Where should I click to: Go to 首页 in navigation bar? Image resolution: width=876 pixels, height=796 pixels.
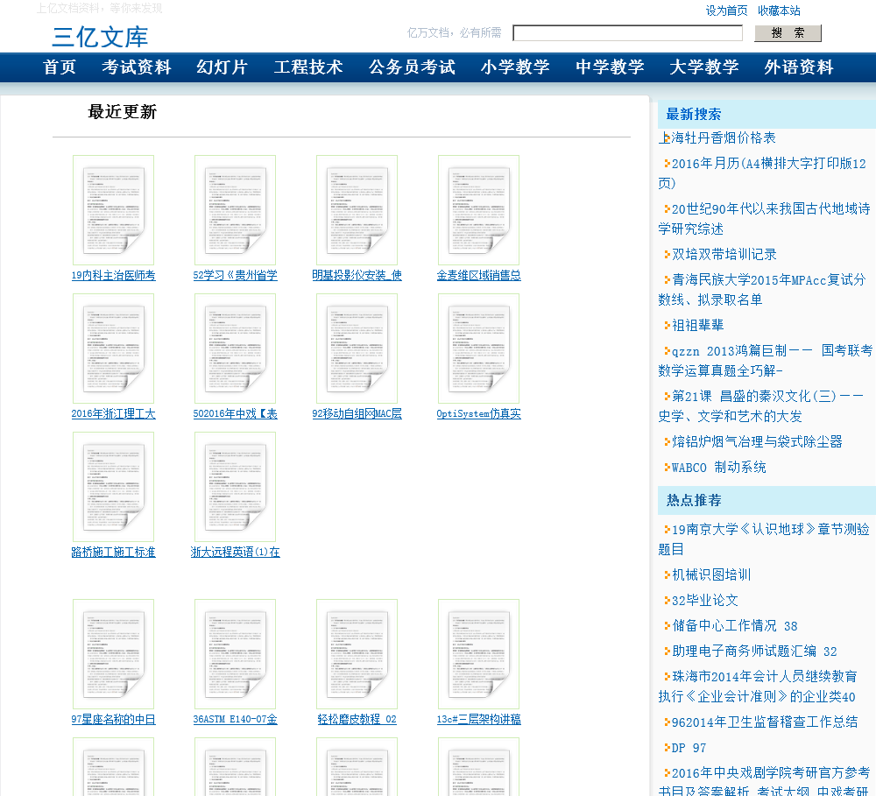point(60,67)
